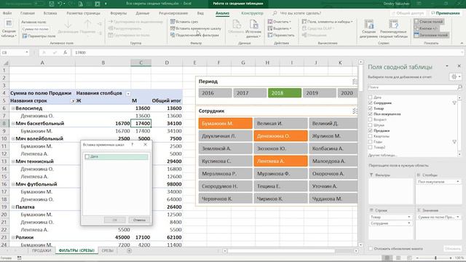466x262 pixels.
Task: Click the help question mark in the timeline dialog
Action: [133, 145]
